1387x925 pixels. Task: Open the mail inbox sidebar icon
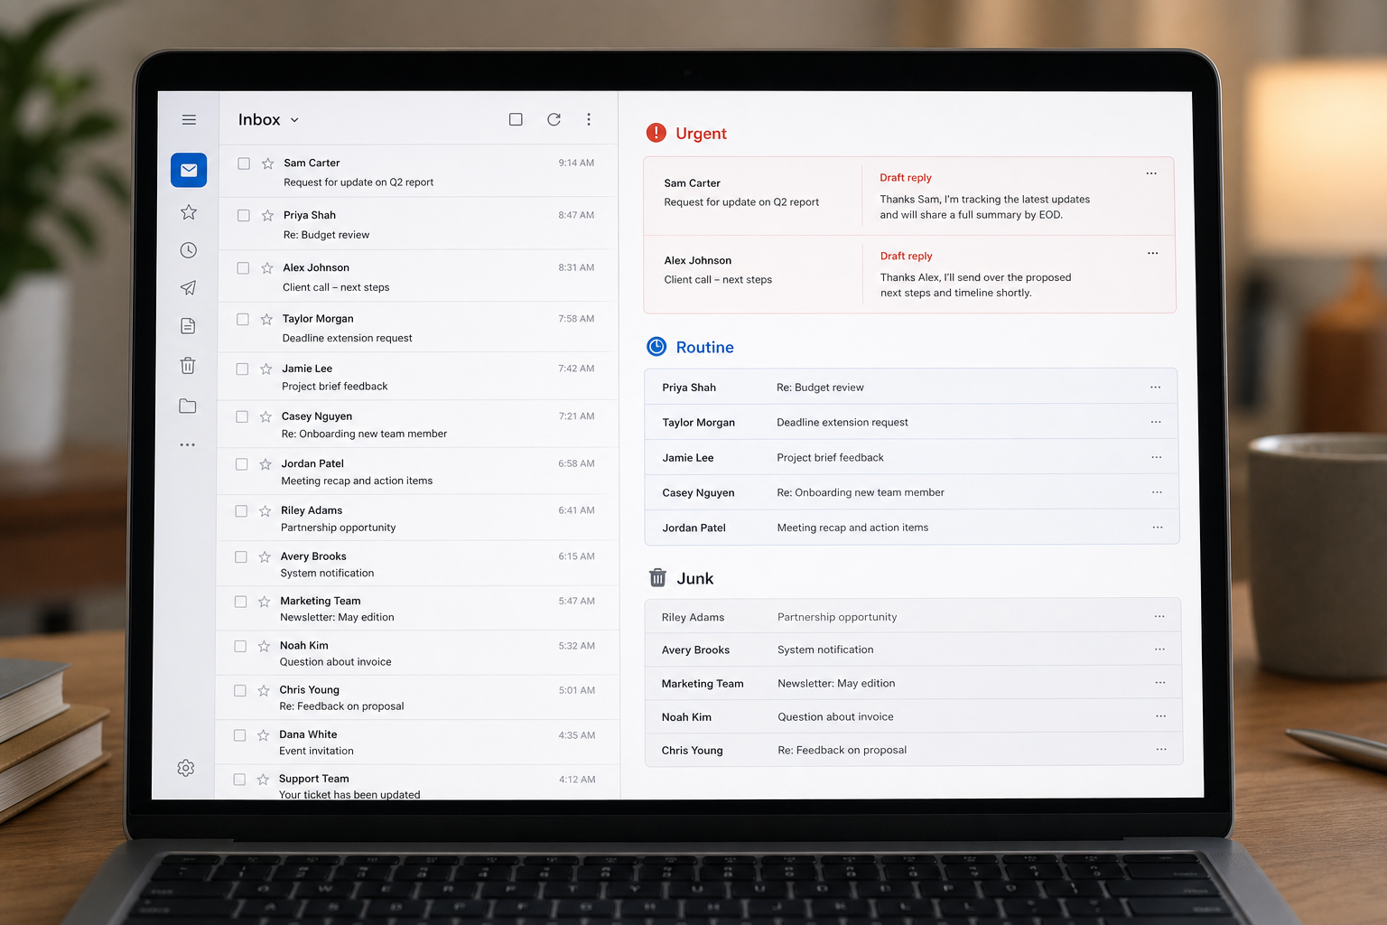point(189,170)
